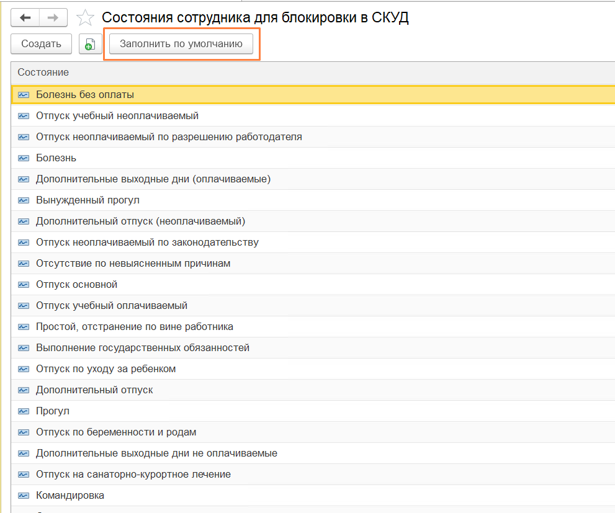Select the Вынужденный прогул entry
The image size is (615, 513).
pyautogui.click(x=88, y=200)
